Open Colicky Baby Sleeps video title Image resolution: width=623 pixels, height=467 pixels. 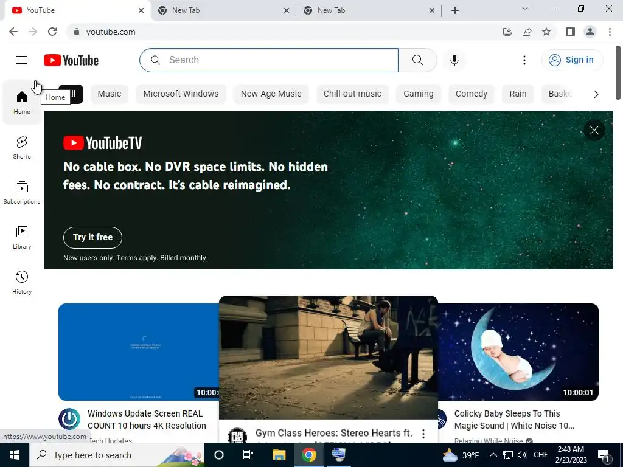coord(514,420)
